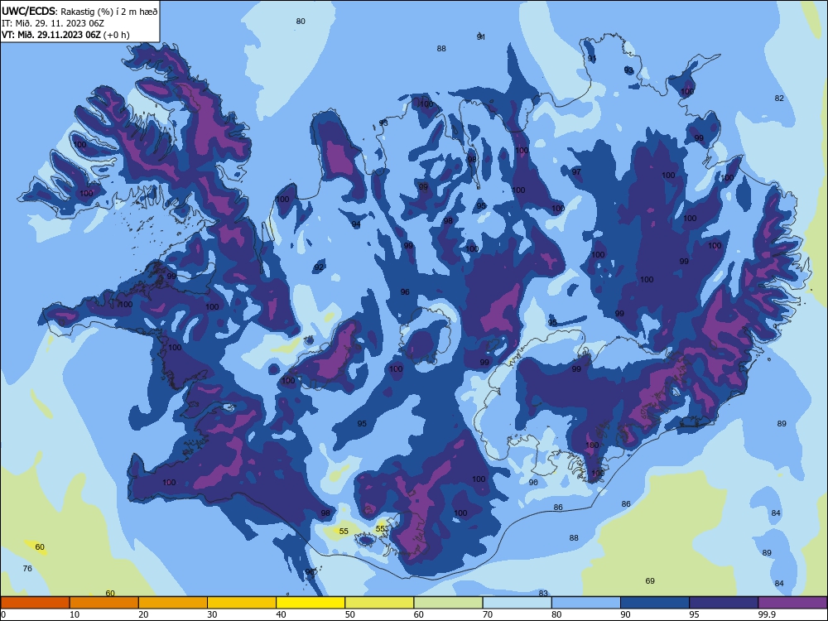Pick the pale yellow 50–60 legend swatch
The image size is (828, 621).
[380, 603]
